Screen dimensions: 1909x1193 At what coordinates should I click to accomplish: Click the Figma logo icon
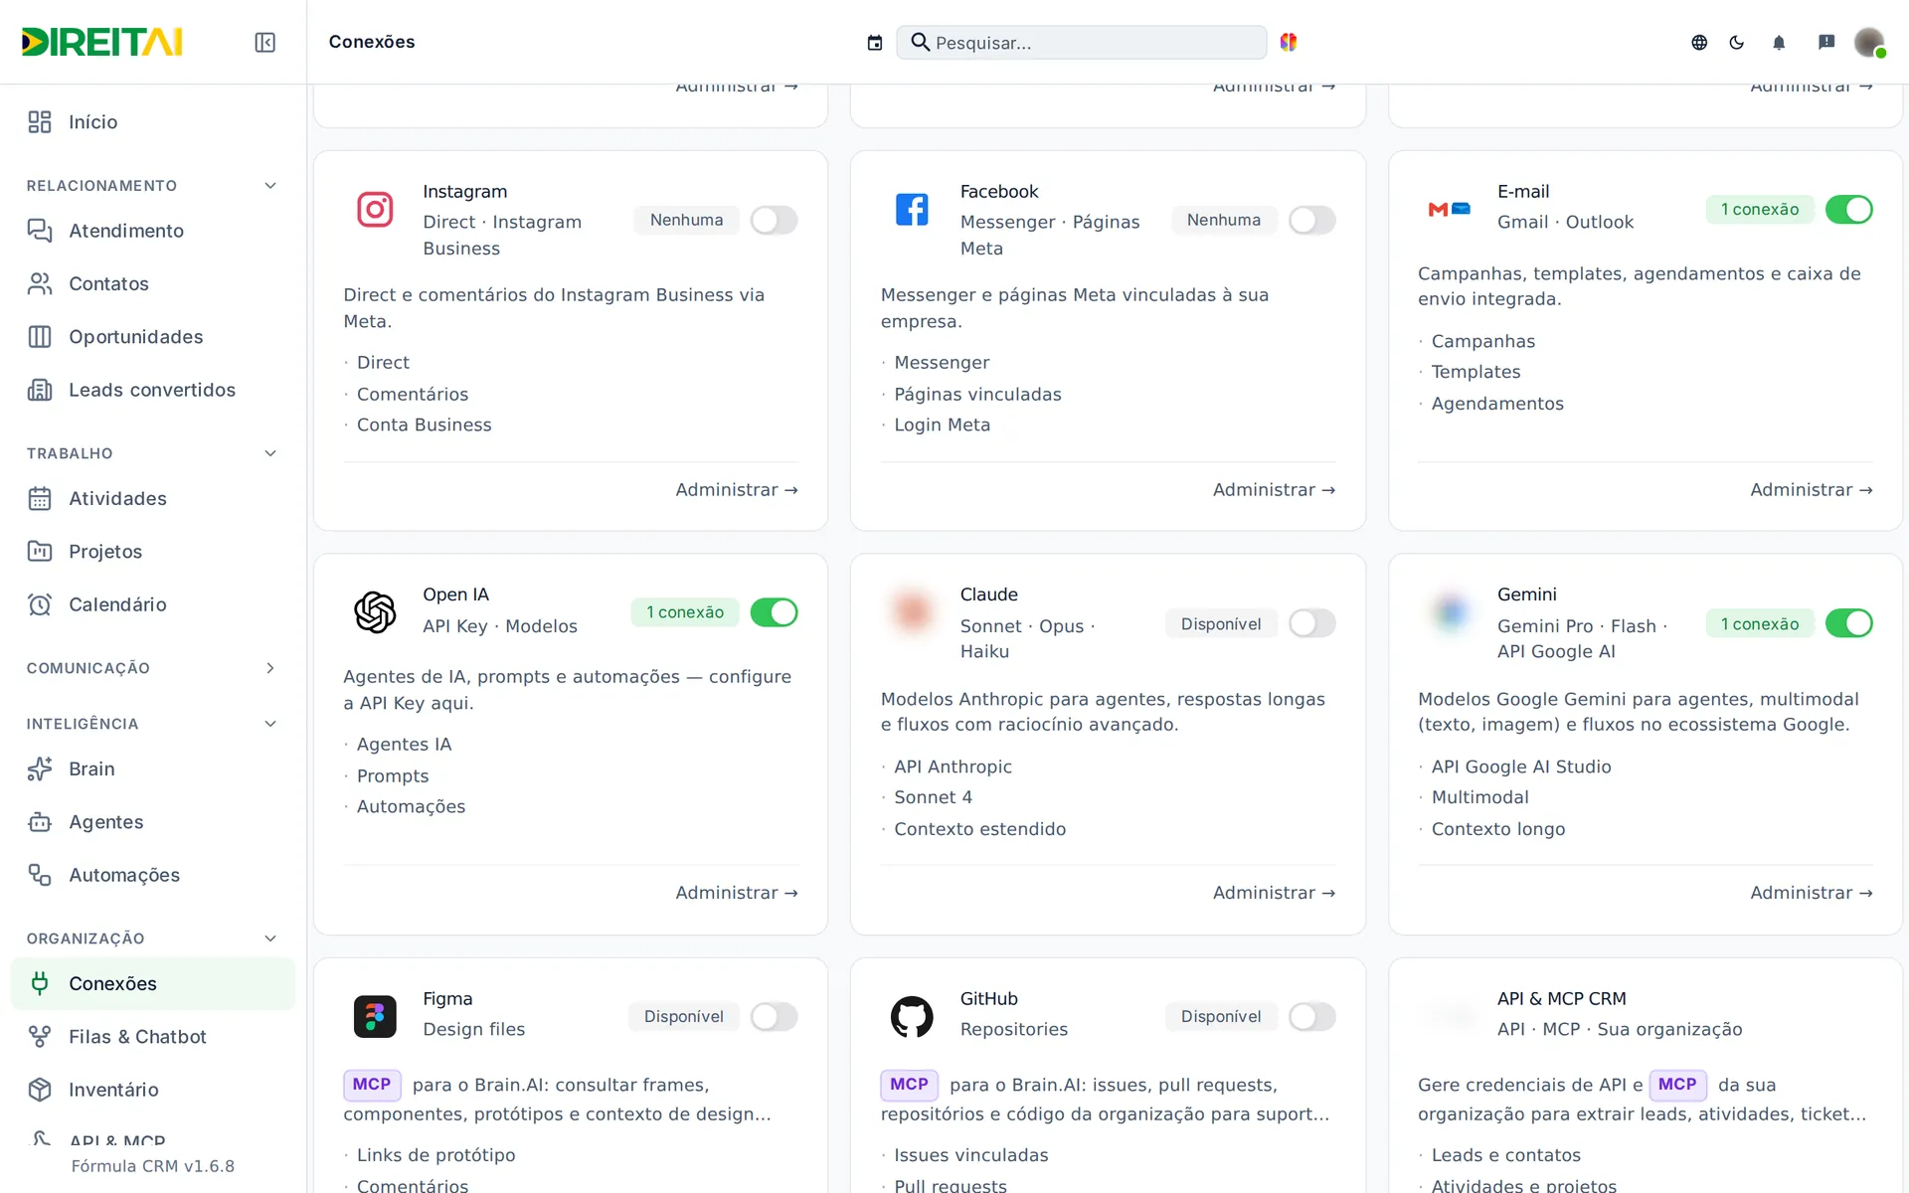coord(375,1016)
